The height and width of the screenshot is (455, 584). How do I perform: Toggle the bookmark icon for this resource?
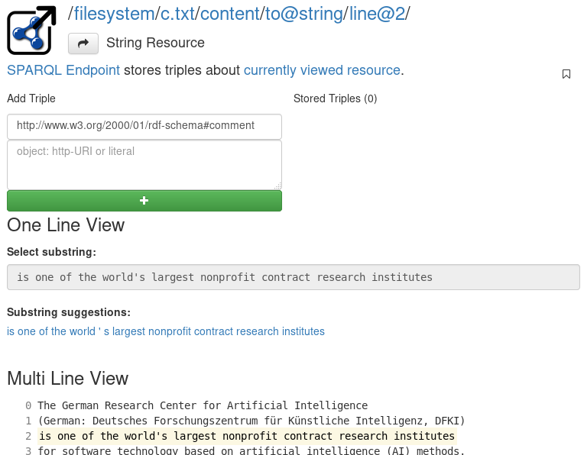(566, 74)
